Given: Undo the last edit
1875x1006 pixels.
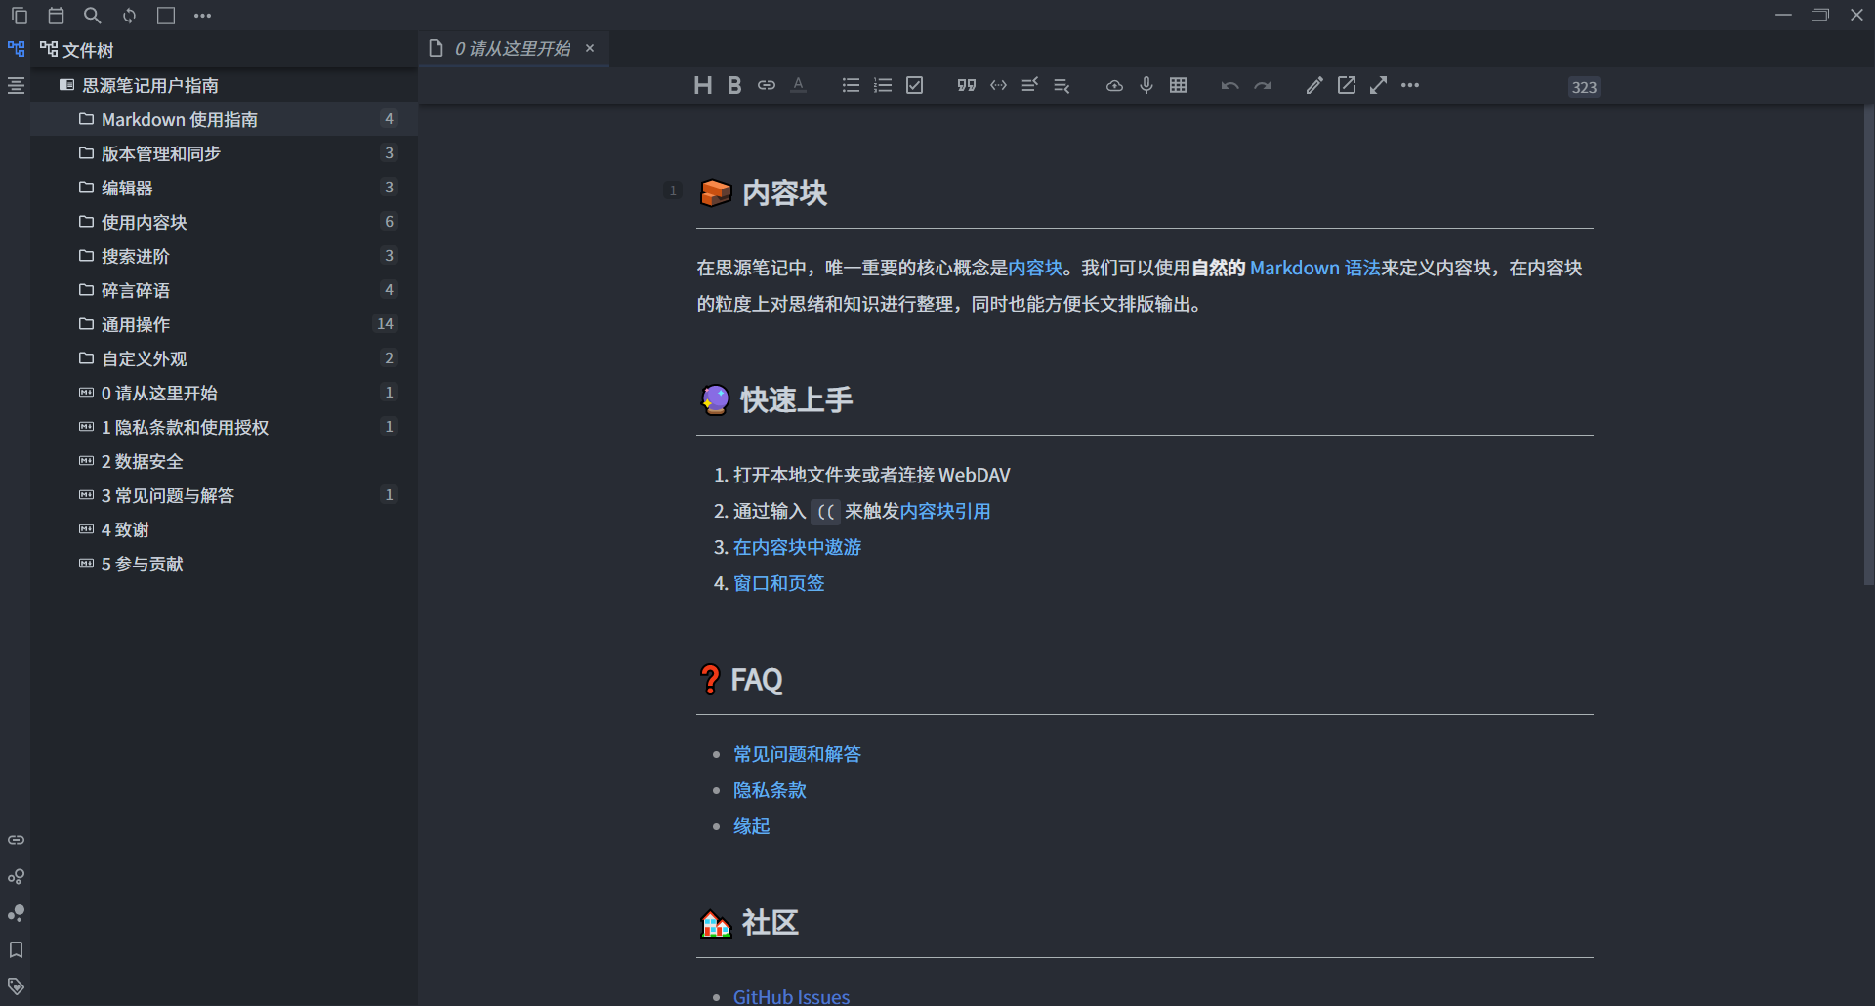Looking at the screenshot, I should (1229, 85).
